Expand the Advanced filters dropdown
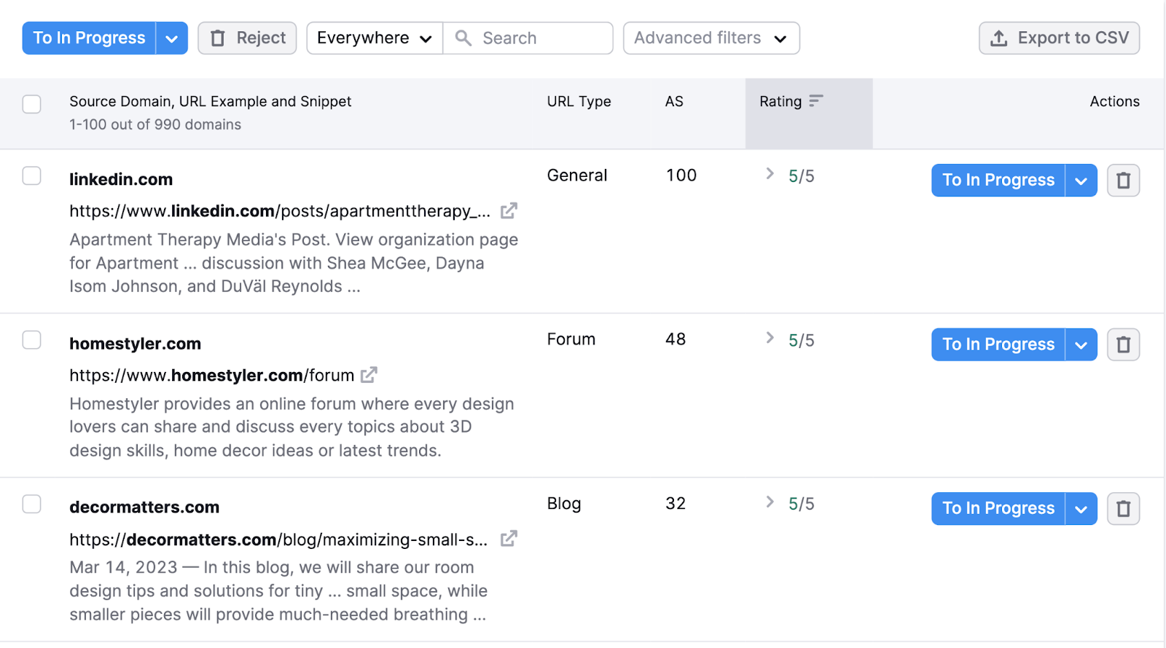1166x648 pixels. point(711,38)
